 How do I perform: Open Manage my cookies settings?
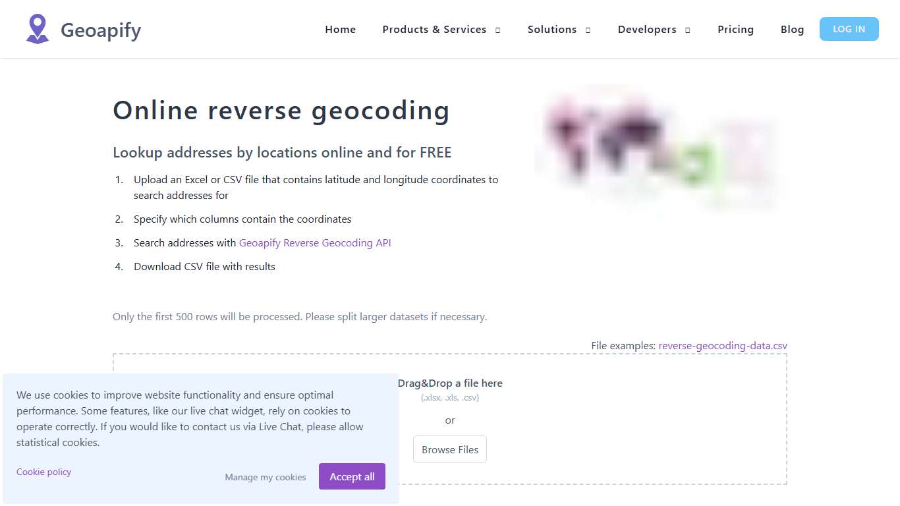point(266,477)
